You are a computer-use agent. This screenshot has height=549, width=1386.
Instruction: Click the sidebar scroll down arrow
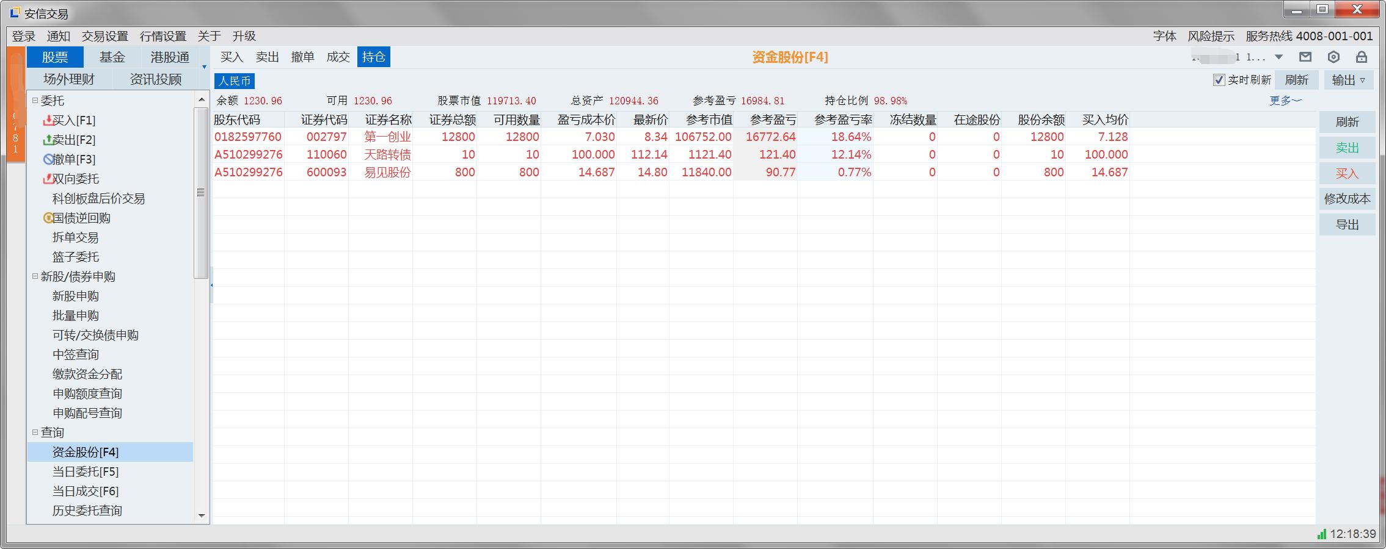click(202, 516)
